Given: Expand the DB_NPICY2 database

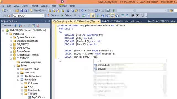Looking at the screenshot, I should tap(11, 45).
